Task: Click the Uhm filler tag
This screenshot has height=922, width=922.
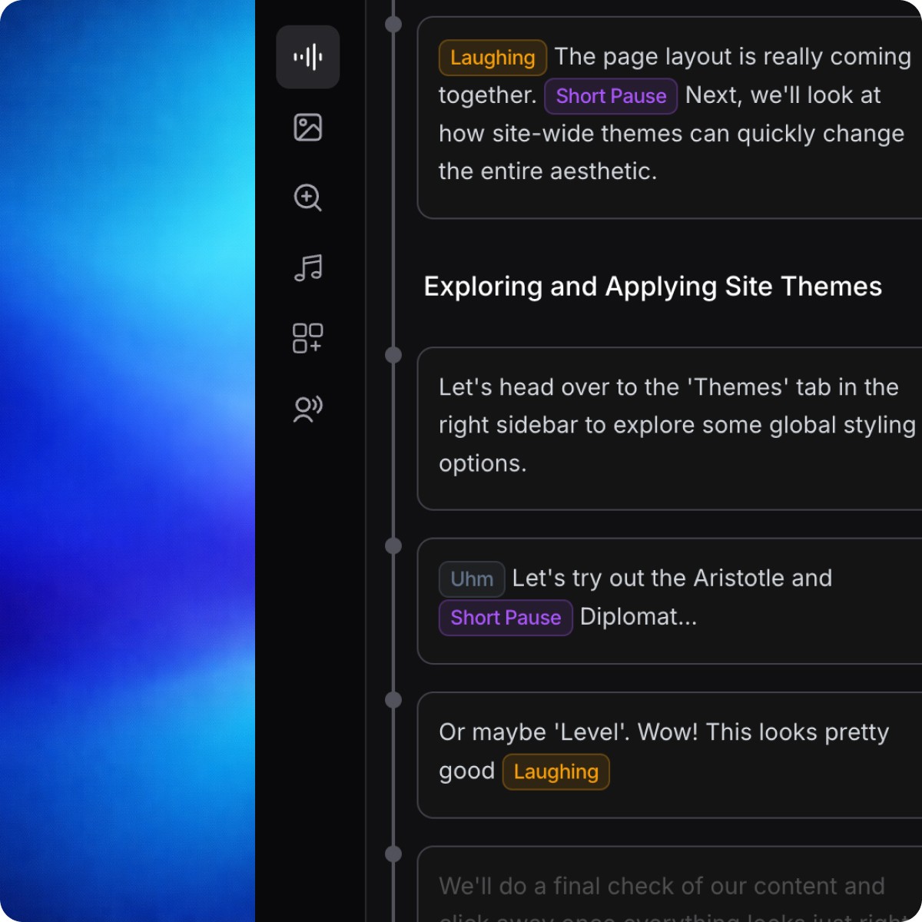Action: 472,579
